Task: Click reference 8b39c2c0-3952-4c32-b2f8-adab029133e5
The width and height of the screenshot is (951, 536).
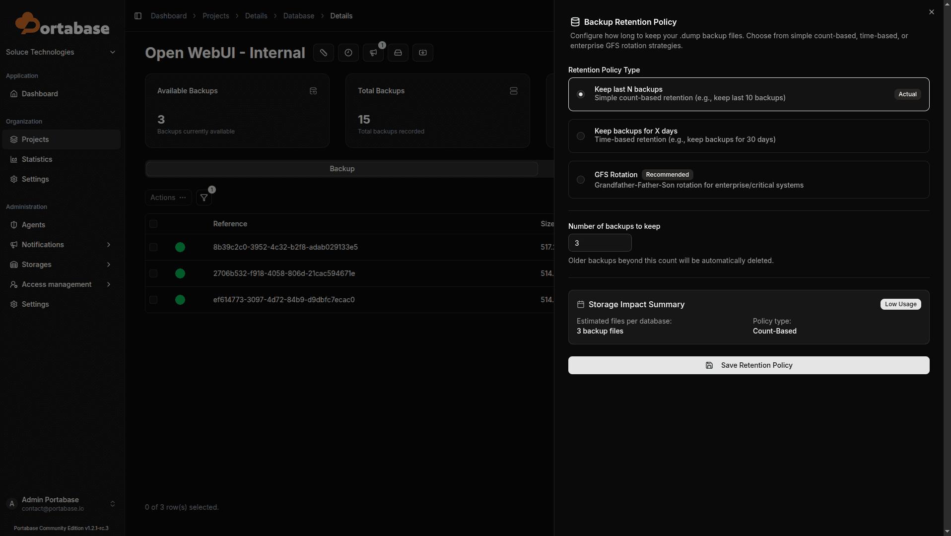Action: [285, 247]
